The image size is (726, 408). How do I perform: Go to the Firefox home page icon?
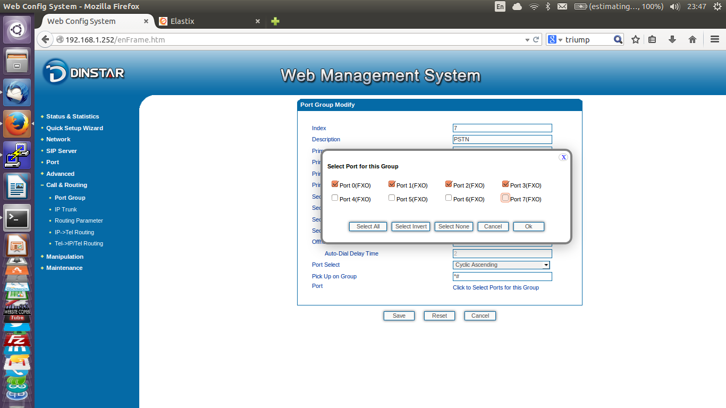(693, 39)
